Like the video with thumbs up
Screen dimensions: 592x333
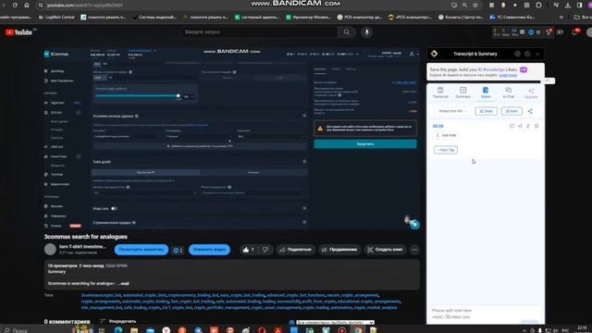[x=249, y=250]
